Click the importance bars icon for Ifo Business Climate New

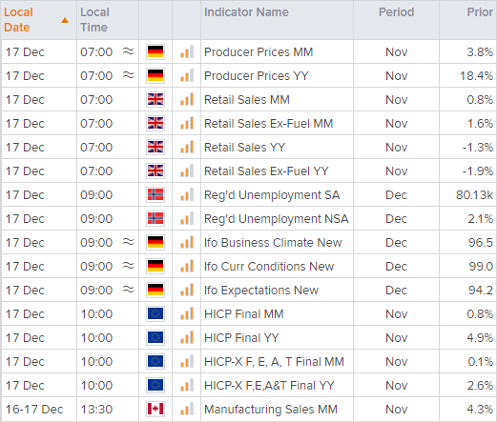(x=187, y=242)
